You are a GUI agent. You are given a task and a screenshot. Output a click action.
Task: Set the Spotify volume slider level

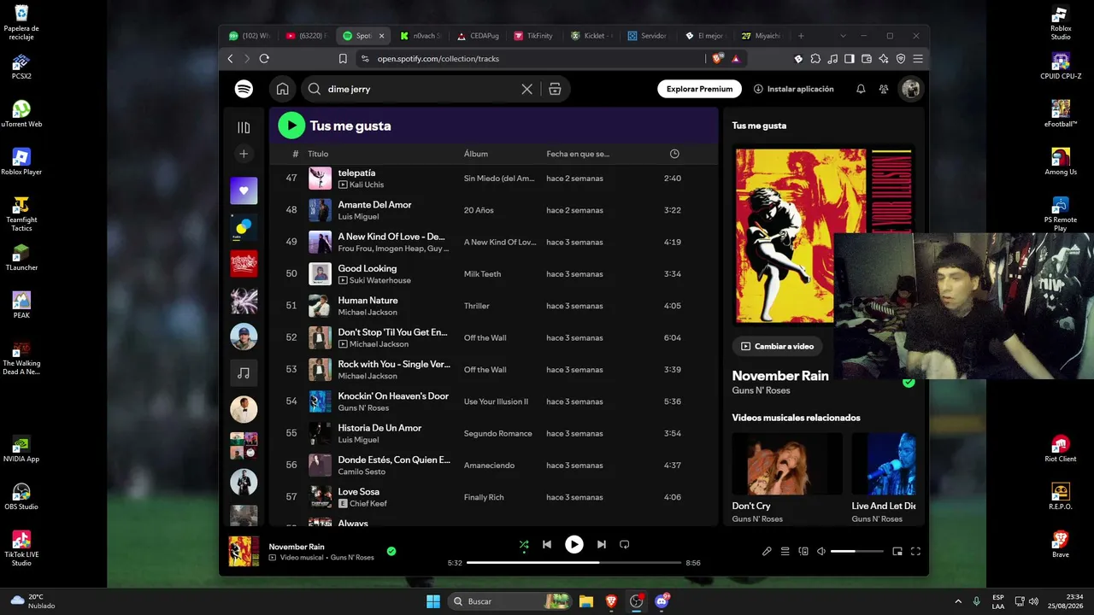[x=857, y=551]
